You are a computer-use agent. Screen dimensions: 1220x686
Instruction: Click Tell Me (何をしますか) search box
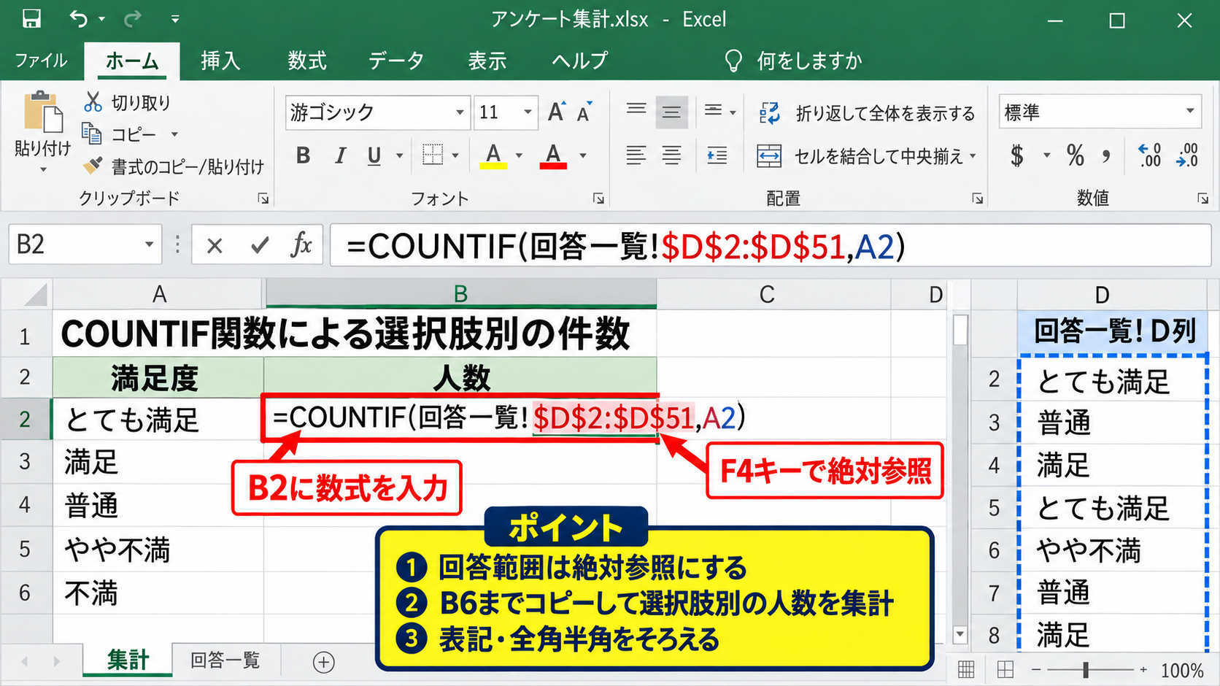(795, 61)
